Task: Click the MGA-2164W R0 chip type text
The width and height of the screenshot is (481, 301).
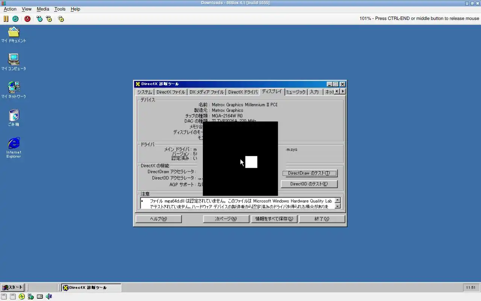Action: click(x=227, y=116)
